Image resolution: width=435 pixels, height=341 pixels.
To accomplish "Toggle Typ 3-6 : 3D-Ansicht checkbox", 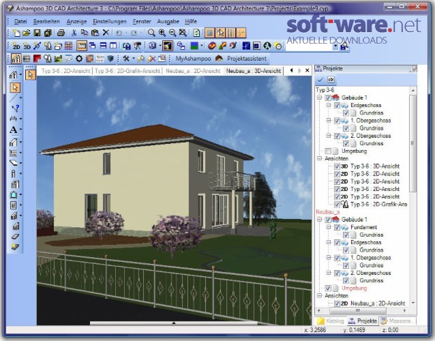I will pos(337,166).
